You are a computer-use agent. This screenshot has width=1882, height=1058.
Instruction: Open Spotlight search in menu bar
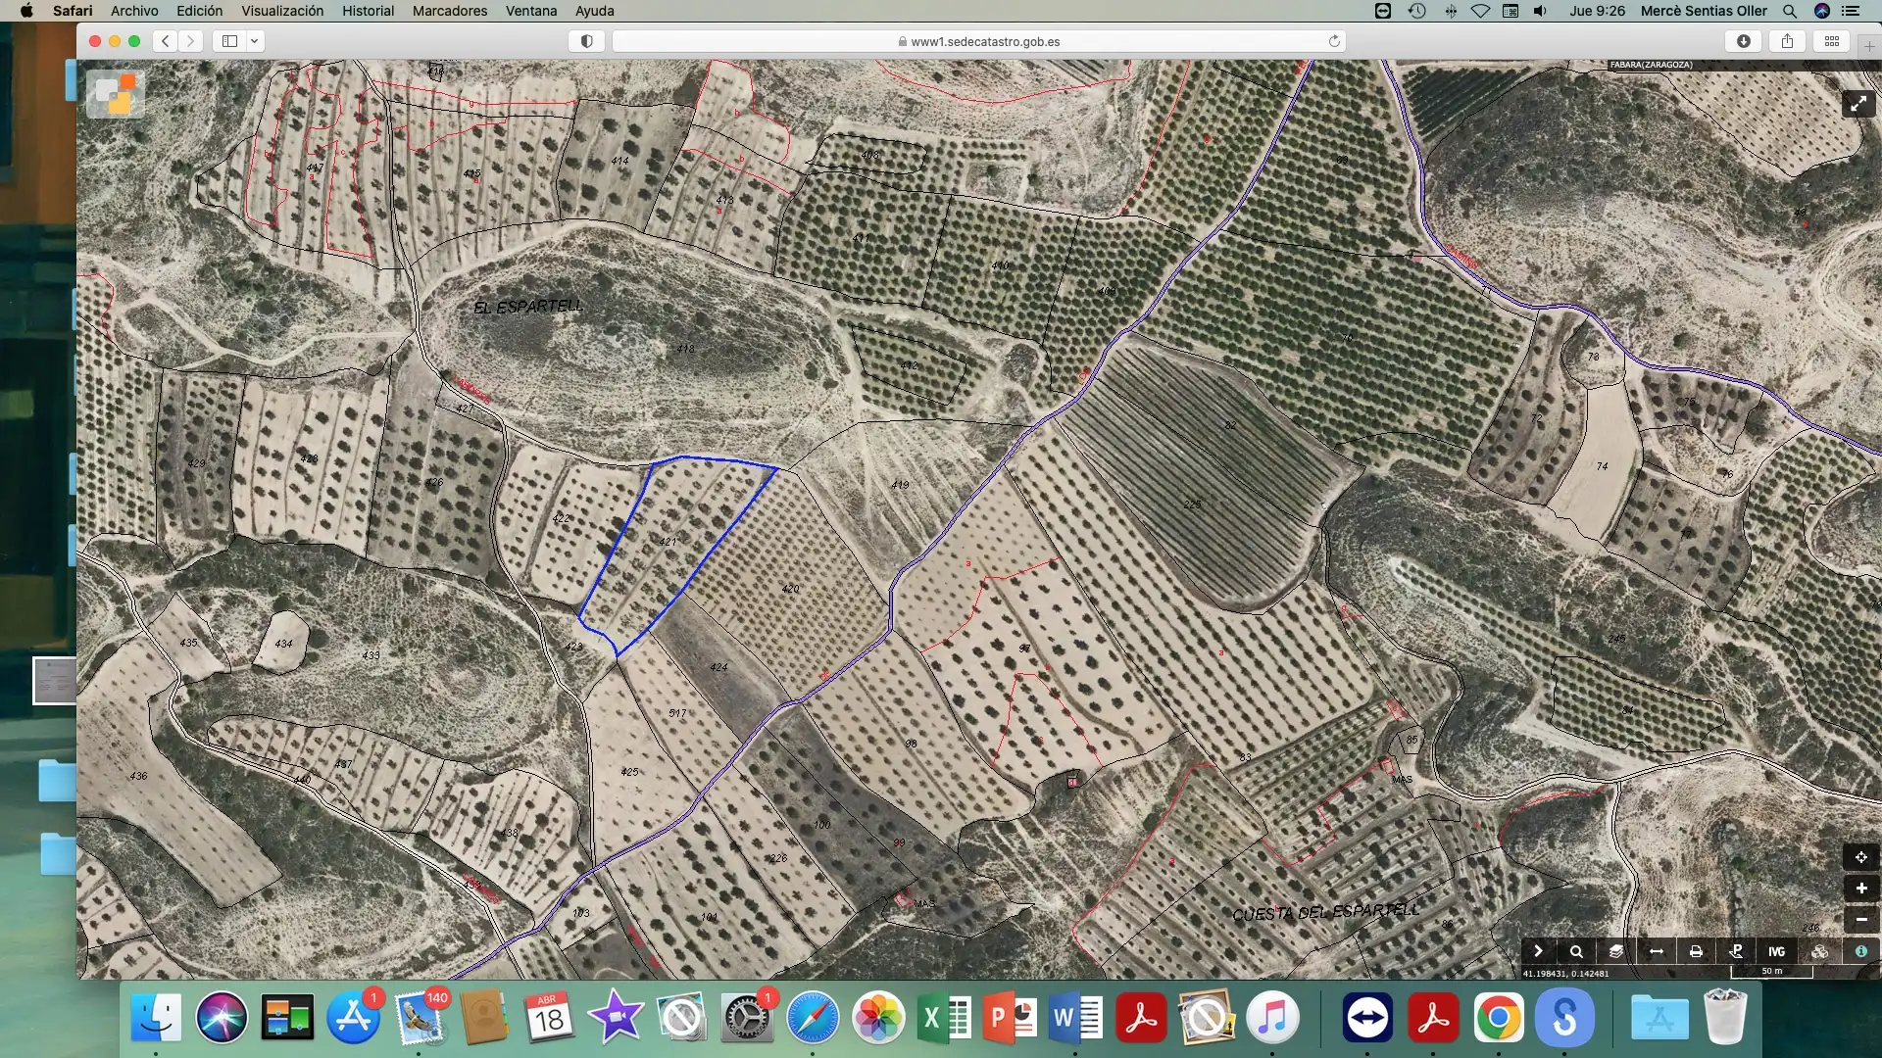pos(1790,11)
